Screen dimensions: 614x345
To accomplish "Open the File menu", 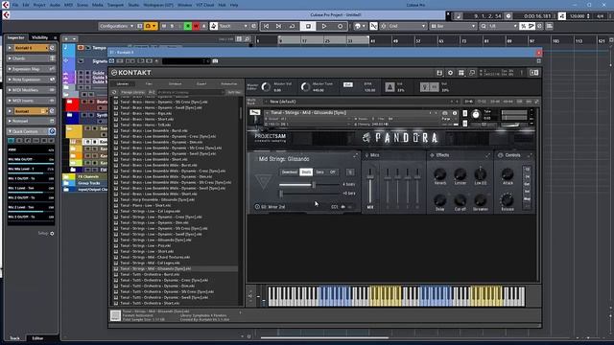I will click(15, 5).
